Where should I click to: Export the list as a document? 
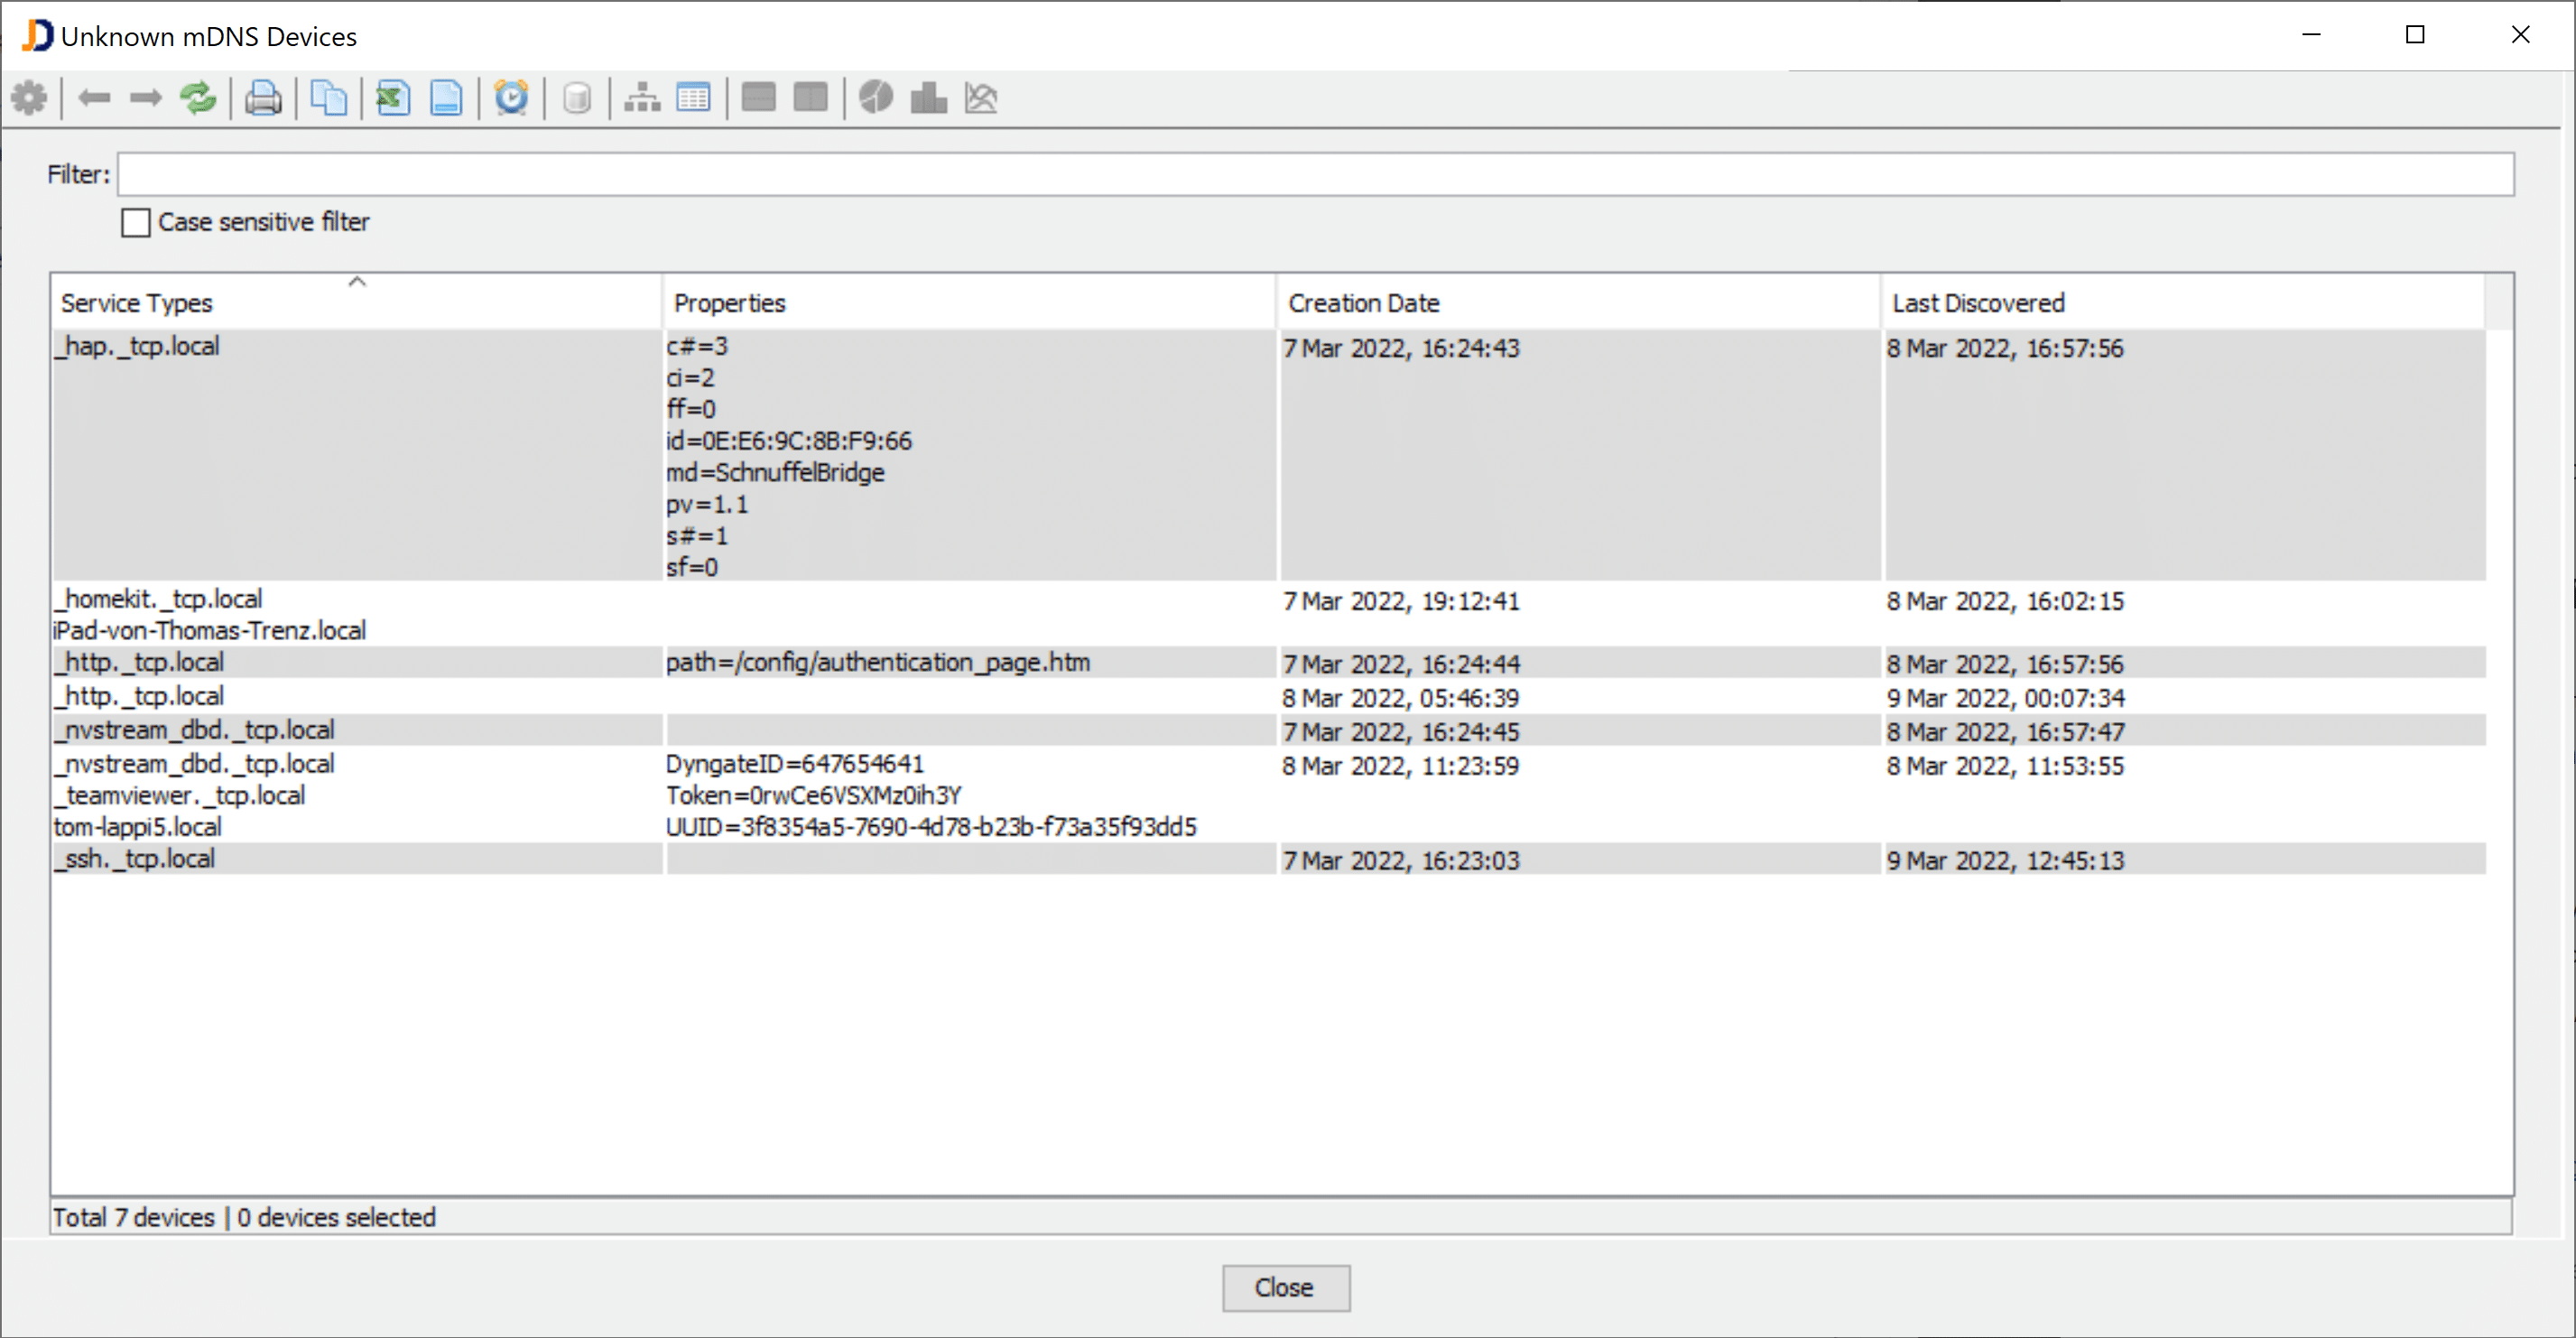(x=446, y=97)
